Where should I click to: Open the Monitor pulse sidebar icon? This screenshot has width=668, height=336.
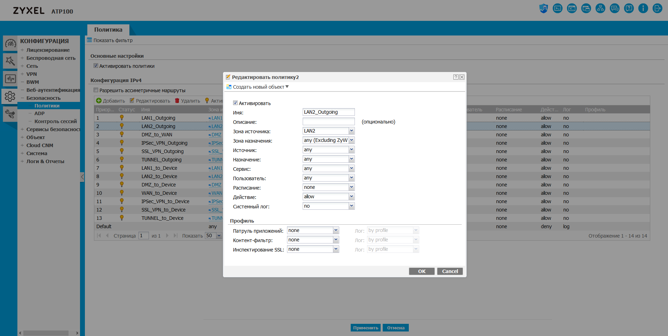click(10, 79)
